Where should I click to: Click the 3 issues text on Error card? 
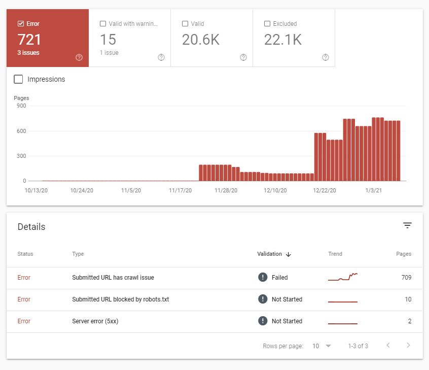[x=28, y=53]
